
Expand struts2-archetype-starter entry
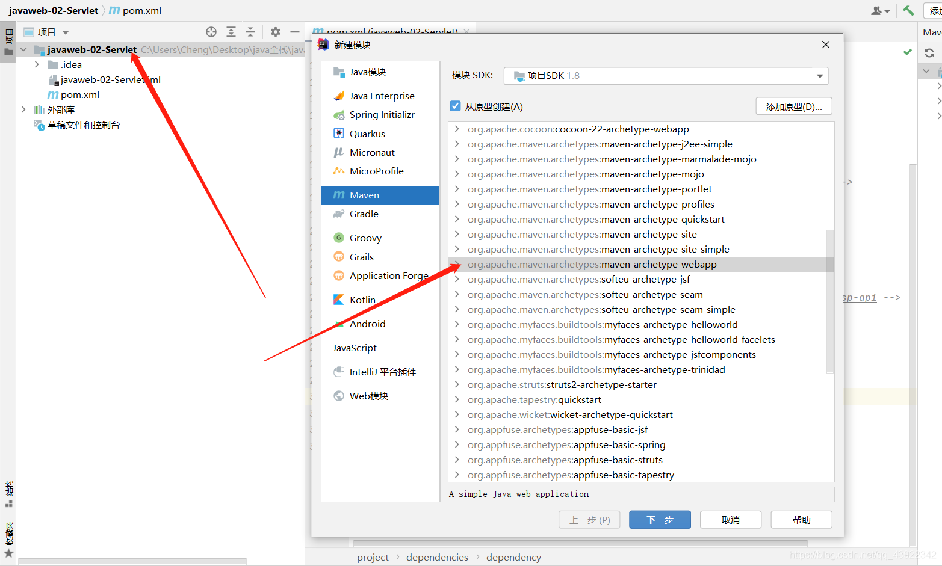click(457, 384)
